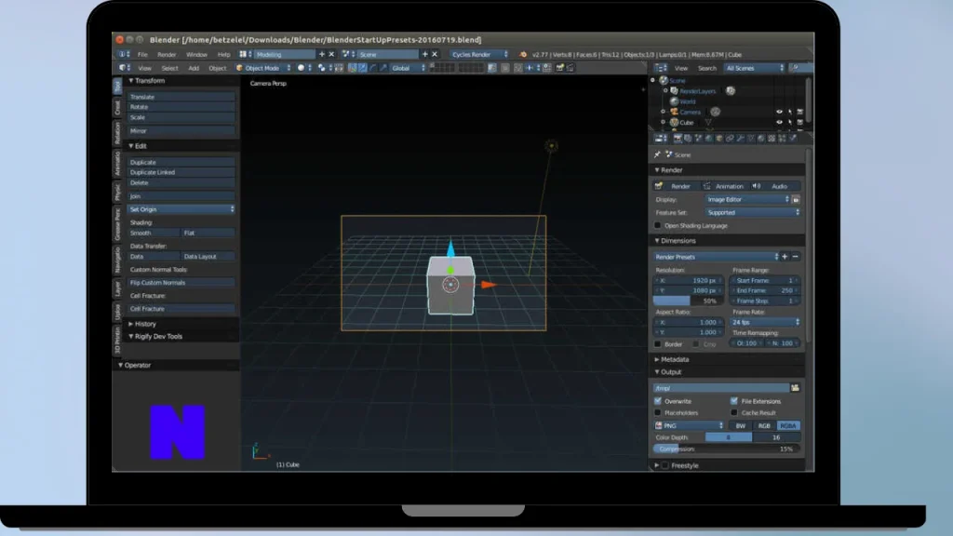Image resolution: width=953 pixels, height=536 pixels.
Task: Open the Window menu
Action: [x=196, y=55]
